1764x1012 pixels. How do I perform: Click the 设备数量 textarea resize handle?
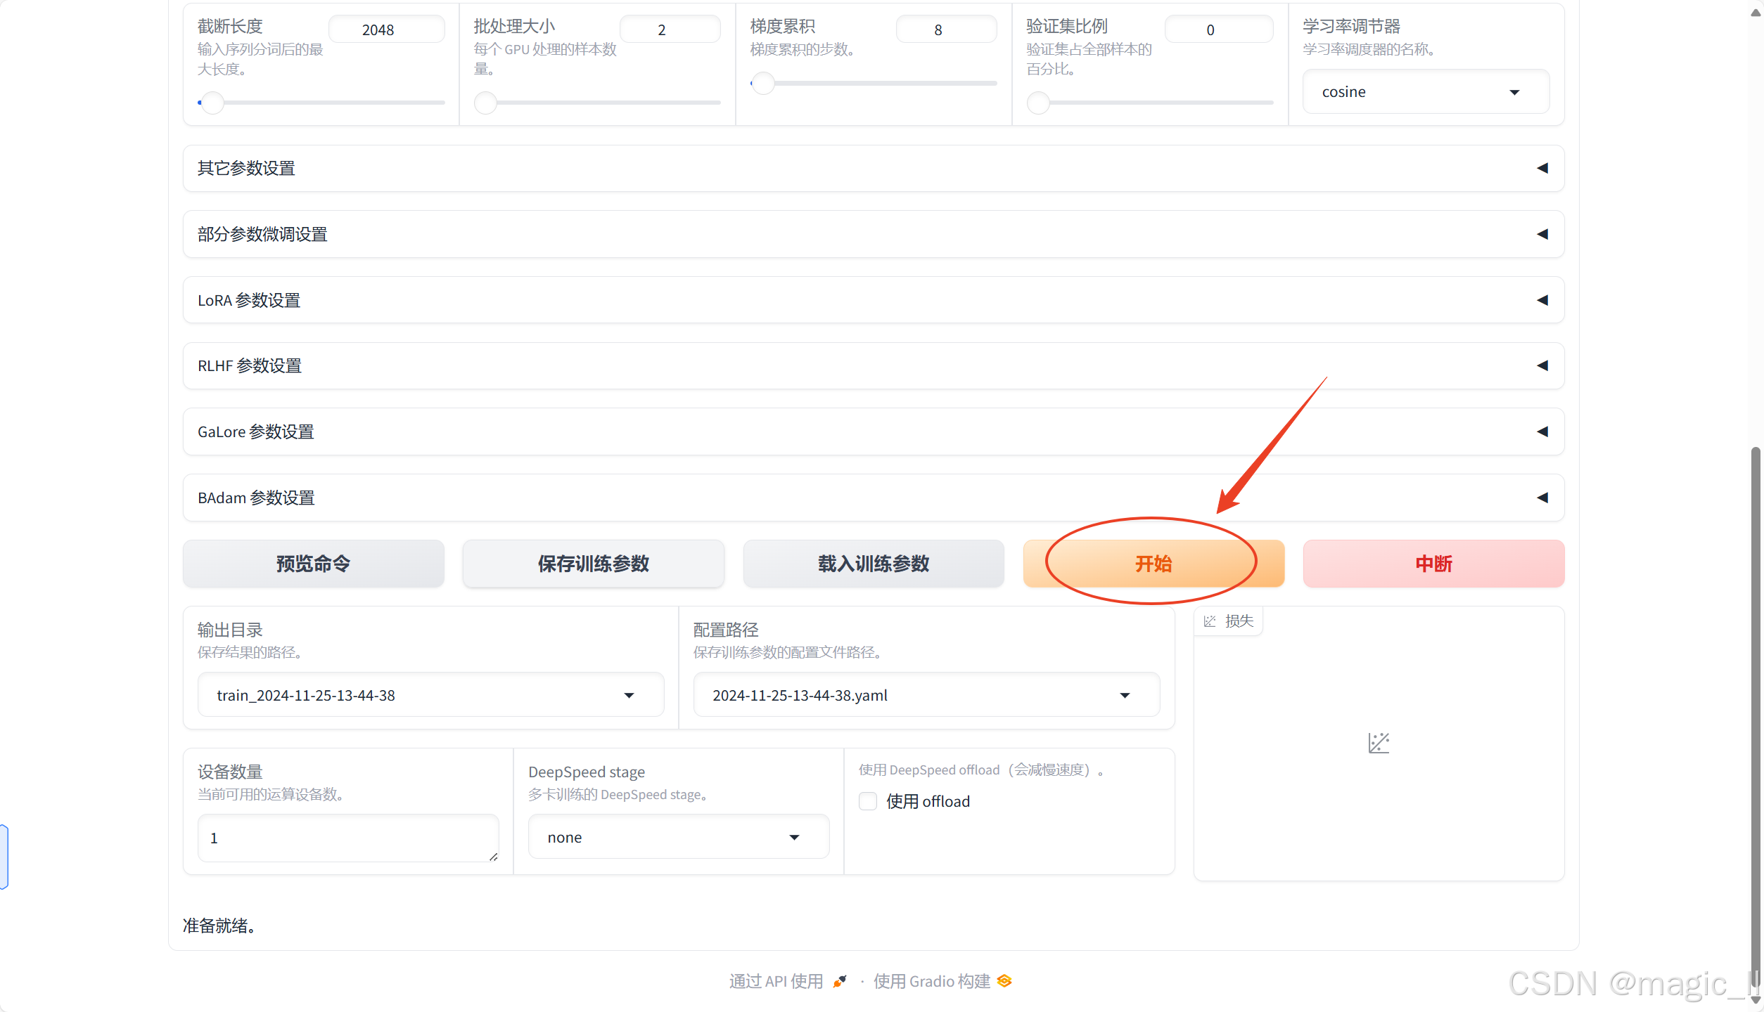494,857
